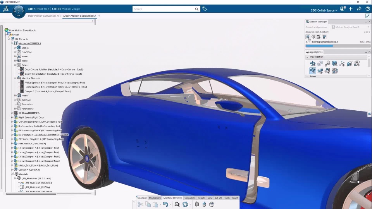Expand the Select section in App Options
This screenshot has width=372, height=209.
click(x=307, y=76)
